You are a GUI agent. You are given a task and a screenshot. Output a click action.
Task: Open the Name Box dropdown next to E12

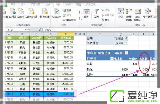point(26,30)
